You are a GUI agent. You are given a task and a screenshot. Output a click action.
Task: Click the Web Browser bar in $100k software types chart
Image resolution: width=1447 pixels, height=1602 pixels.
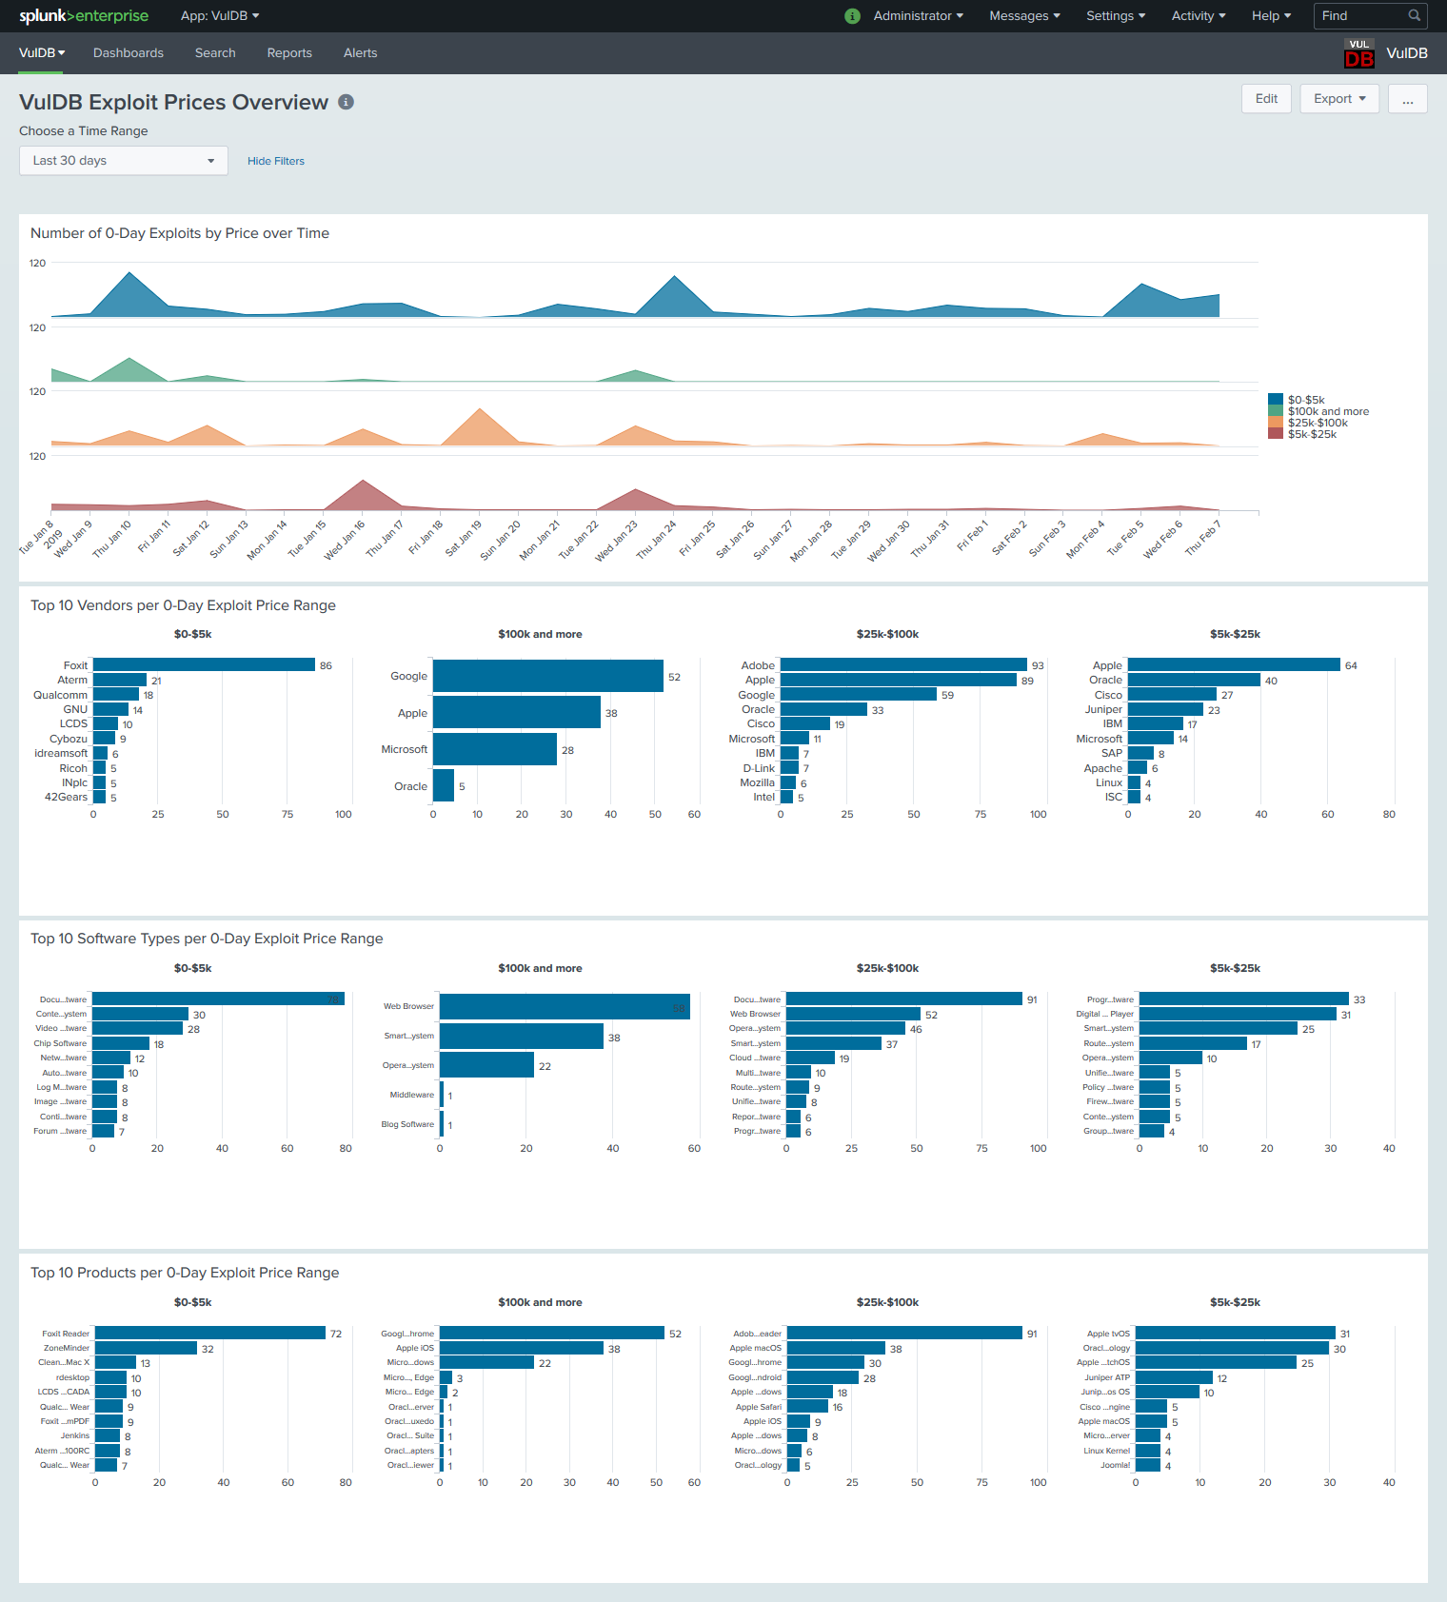click(565, 1006)
